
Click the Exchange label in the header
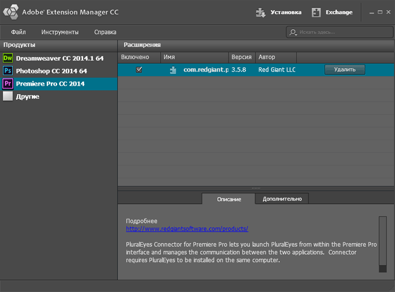click(339, 12)
